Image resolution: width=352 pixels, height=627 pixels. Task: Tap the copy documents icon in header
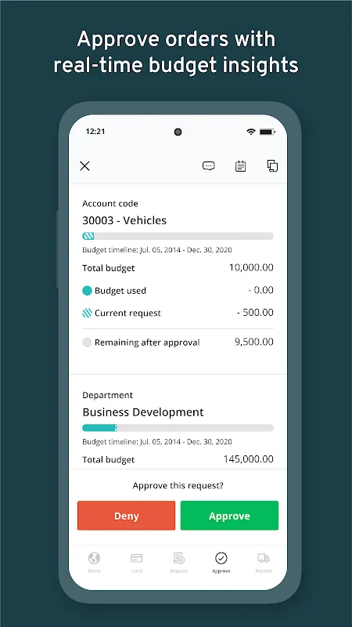point(272,166)
